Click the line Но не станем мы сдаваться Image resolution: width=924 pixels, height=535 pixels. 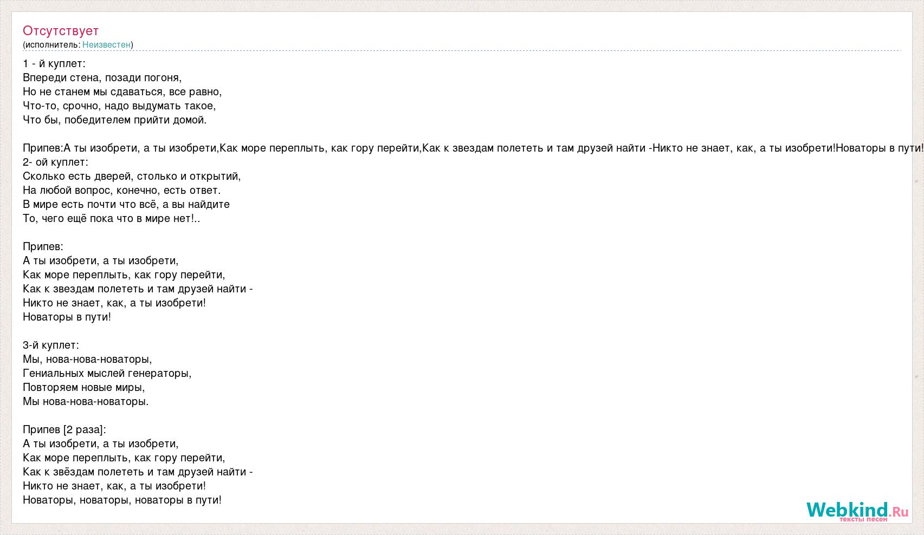pos(122,92)
